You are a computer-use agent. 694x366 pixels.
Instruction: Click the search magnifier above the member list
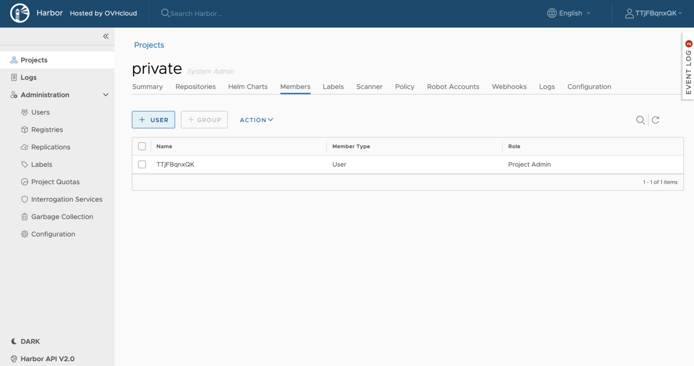click(x=640, y=120)
